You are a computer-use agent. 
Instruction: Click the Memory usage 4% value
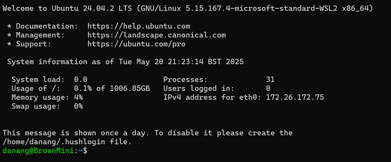click(78, 97)
